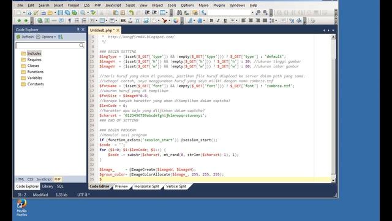Pin the Code Explorer panel
This screenshot has height=221, width=392.
pos(78,29)
